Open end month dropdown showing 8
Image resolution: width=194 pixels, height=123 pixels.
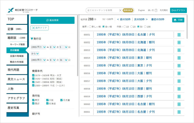[x=53, y=60]
